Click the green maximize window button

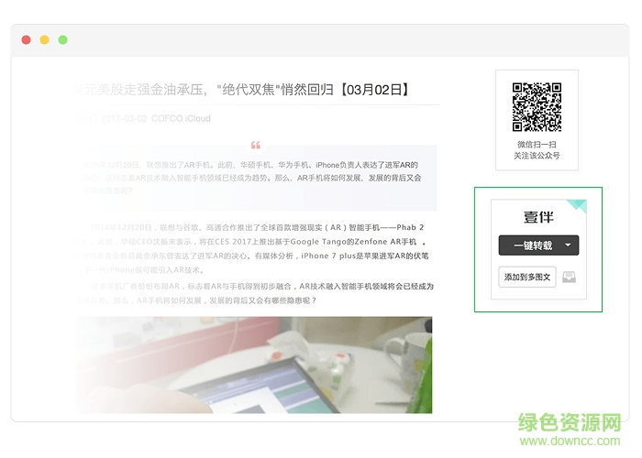[x=62, y=40]
